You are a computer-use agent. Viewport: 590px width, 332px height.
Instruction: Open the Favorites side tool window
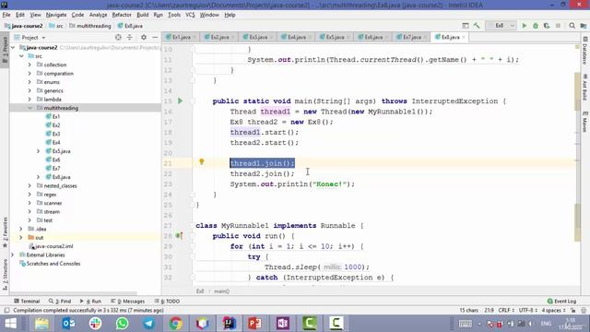(5, 232)
